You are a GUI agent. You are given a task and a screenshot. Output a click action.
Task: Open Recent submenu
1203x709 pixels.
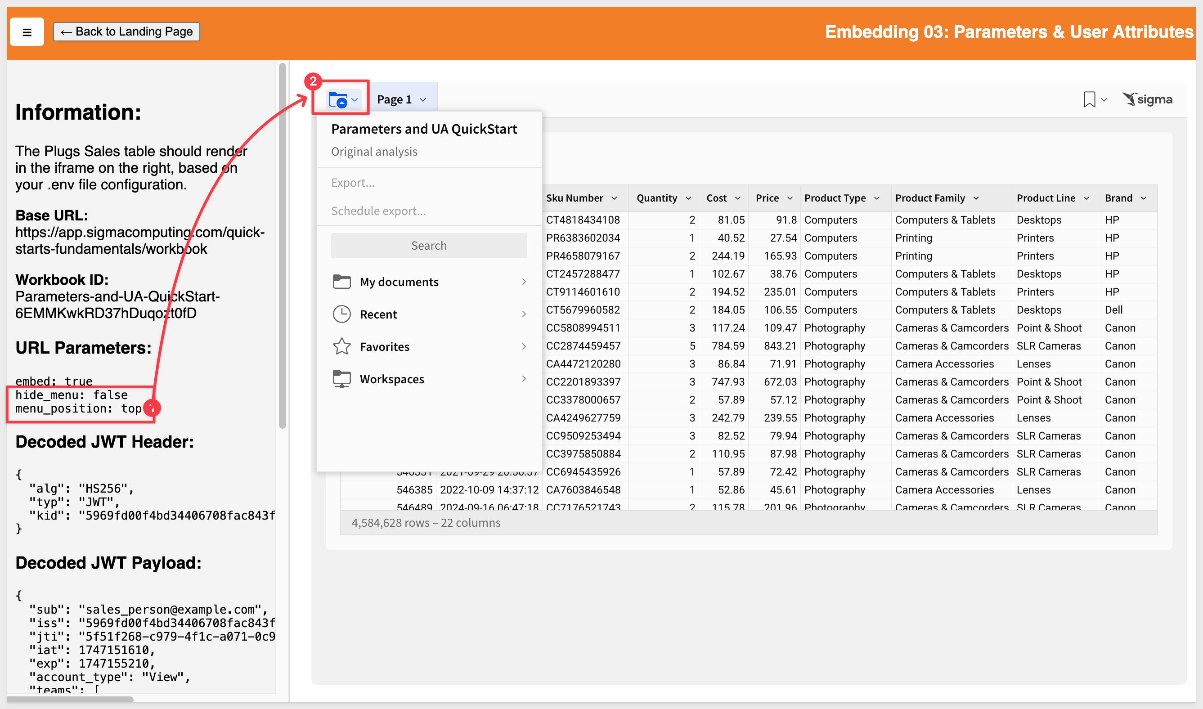tap(429, 314)
